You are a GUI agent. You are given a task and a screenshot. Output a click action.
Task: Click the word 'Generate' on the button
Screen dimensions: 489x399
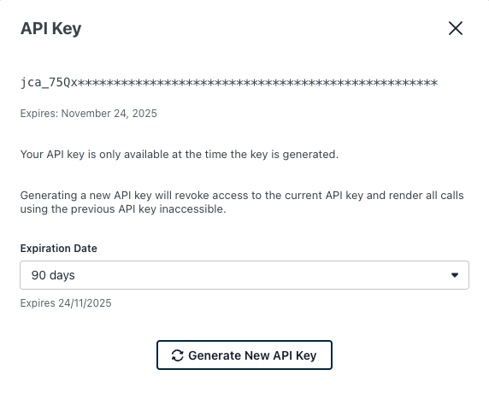215,355
